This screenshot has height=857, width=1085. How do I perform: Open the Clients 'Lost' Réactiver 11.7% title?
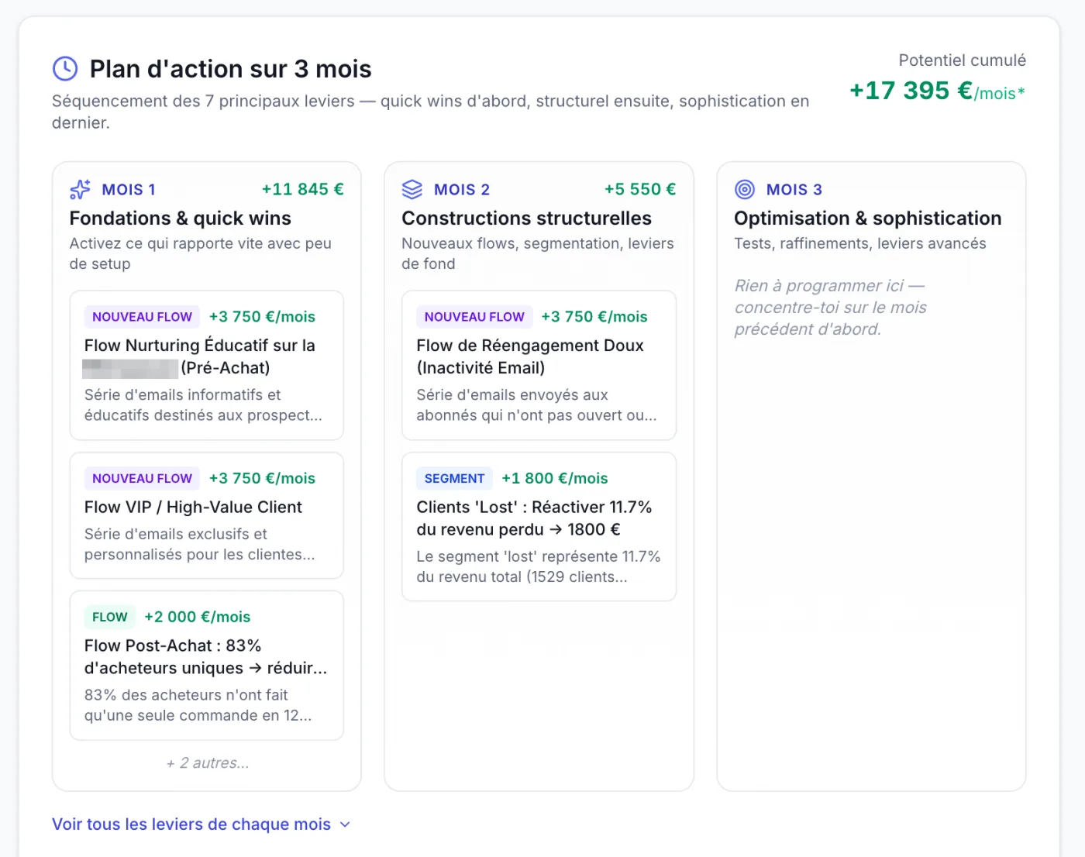[534, 518]
